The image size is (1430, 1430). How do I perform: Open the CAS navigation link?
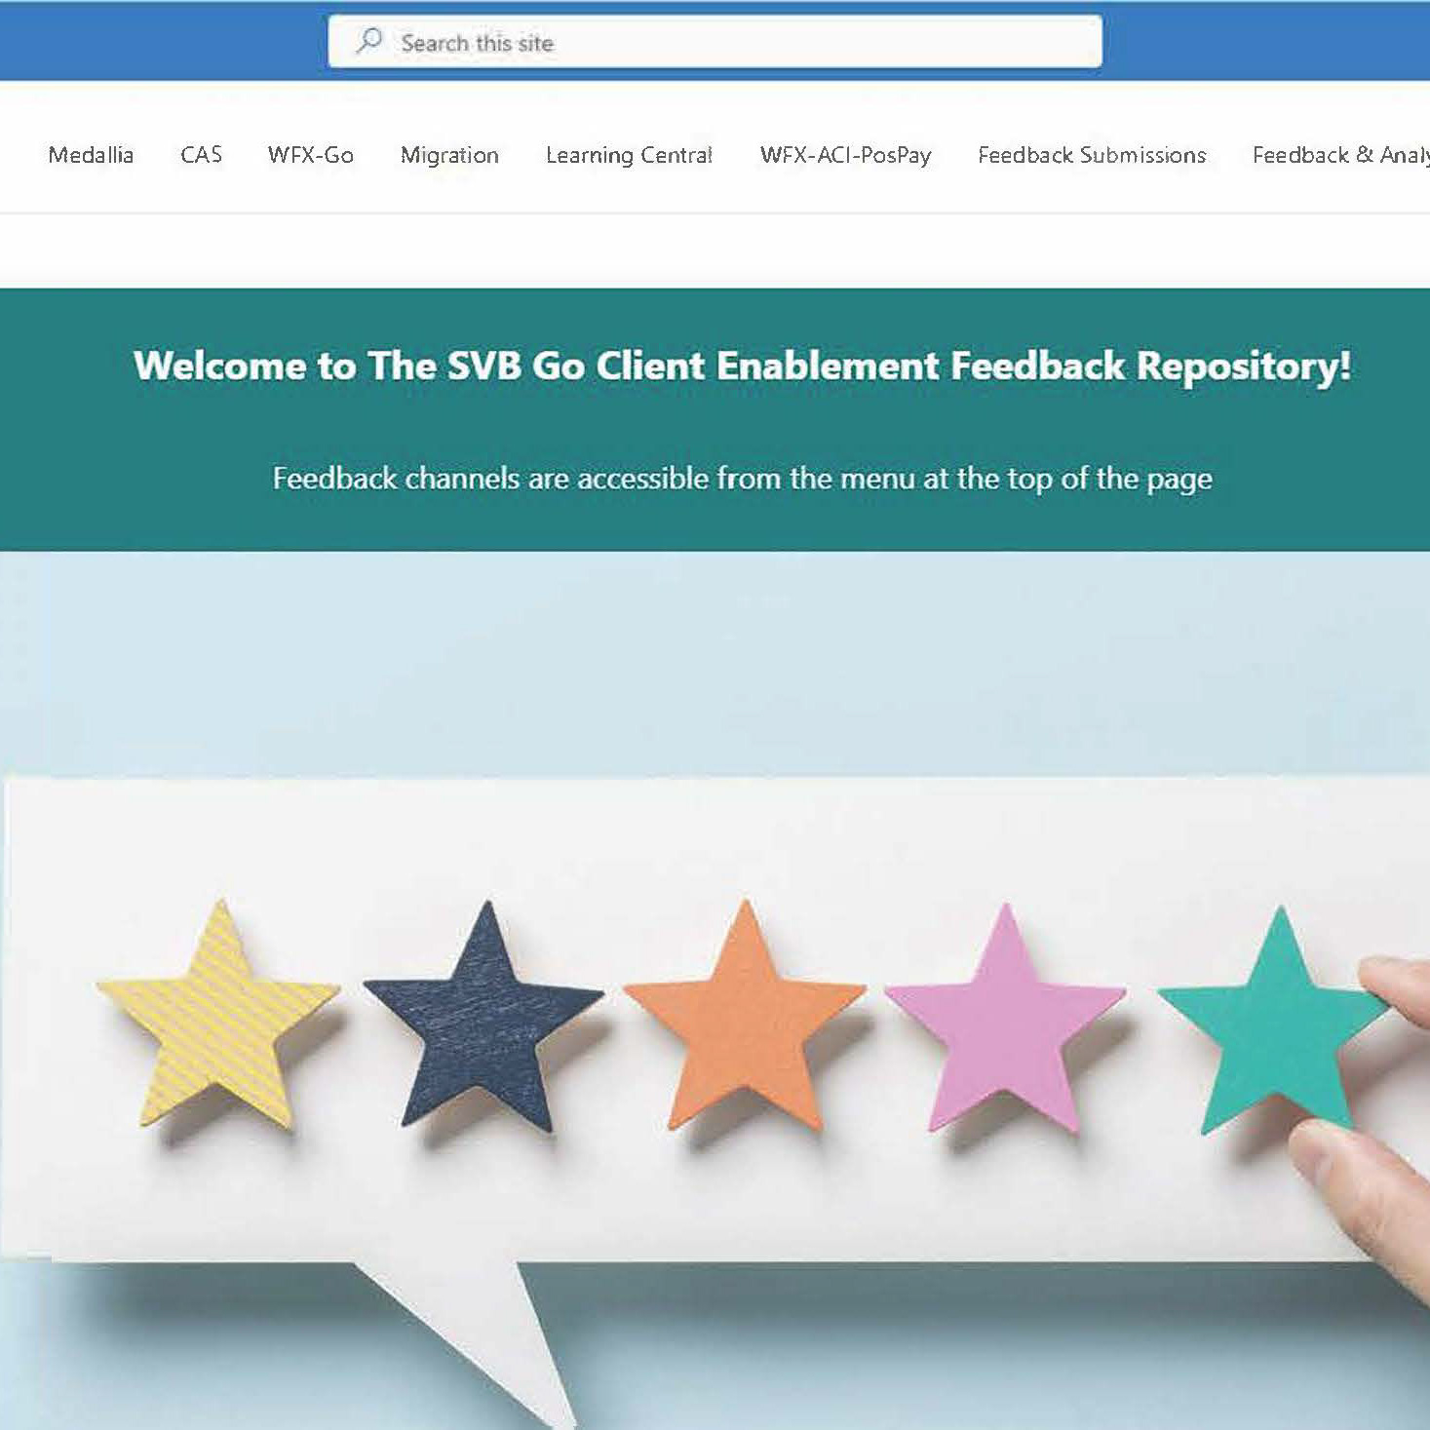(x=202, y=155)
